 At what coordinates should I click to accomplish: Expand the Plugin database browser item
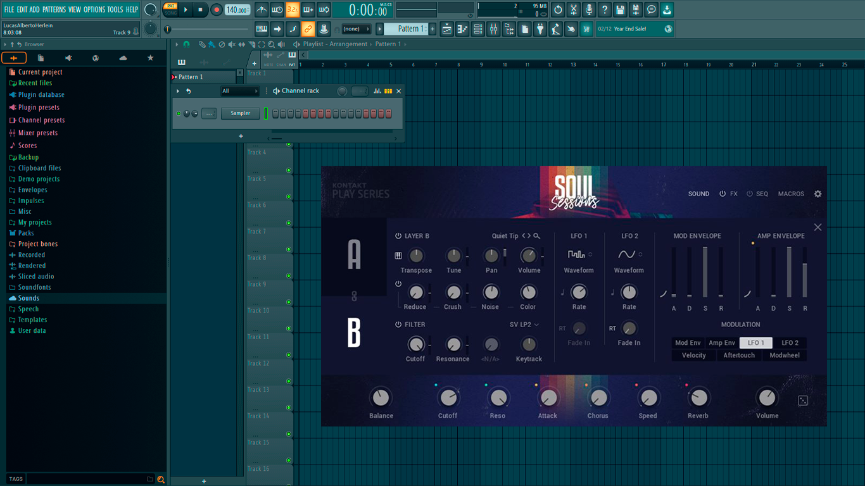[41, 95]
